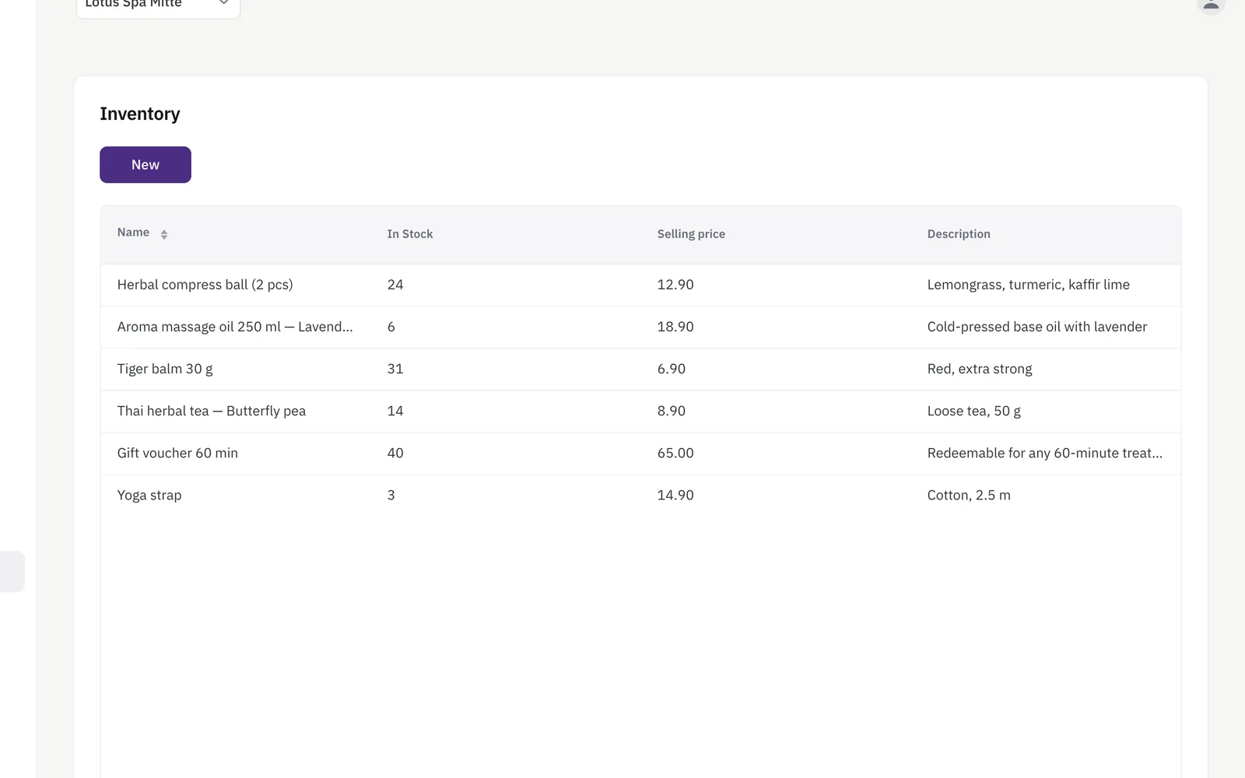Select the Aroma massage oil 250 ml item

235,327
